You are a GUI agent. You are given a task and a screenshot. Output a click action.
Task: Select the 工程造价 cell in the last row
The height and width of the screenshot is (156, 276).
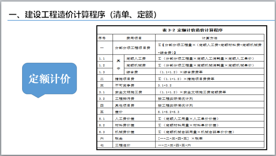[134, 146]
